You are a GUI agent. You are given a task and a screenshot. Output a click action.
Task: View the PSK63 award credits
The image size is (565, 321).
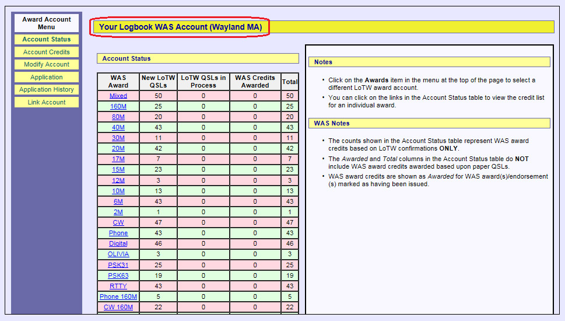118,275
